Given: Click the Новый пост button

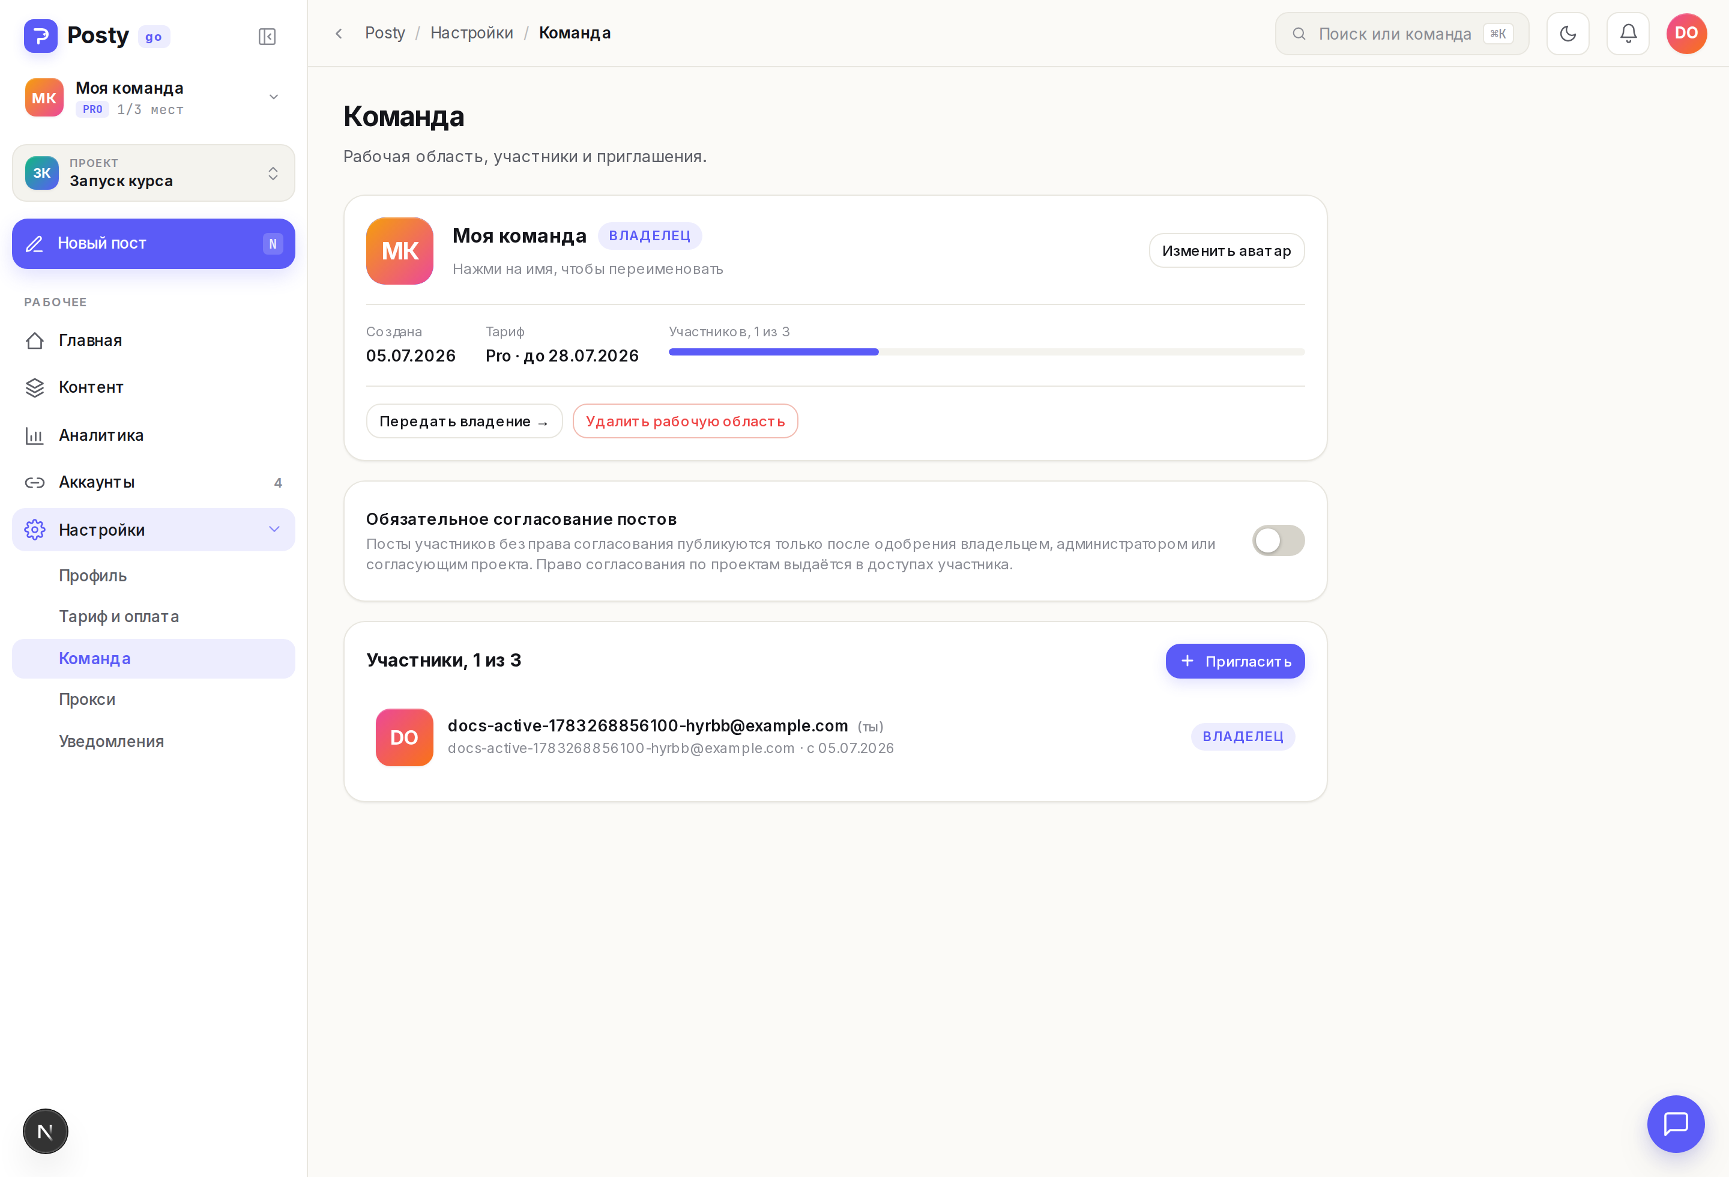Looking at the screenshot, I should click(x=153, y=243).
